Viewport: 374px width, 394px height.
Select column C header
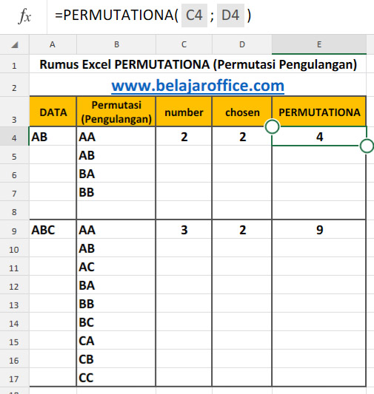(184, 44)
